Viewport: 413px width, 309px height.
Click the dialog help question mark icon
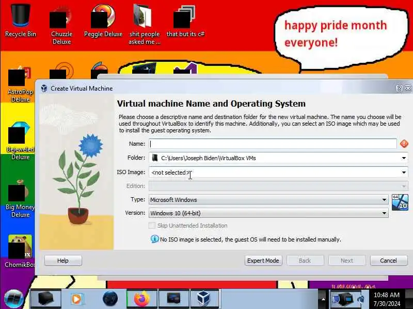click(x=399, y=88)
